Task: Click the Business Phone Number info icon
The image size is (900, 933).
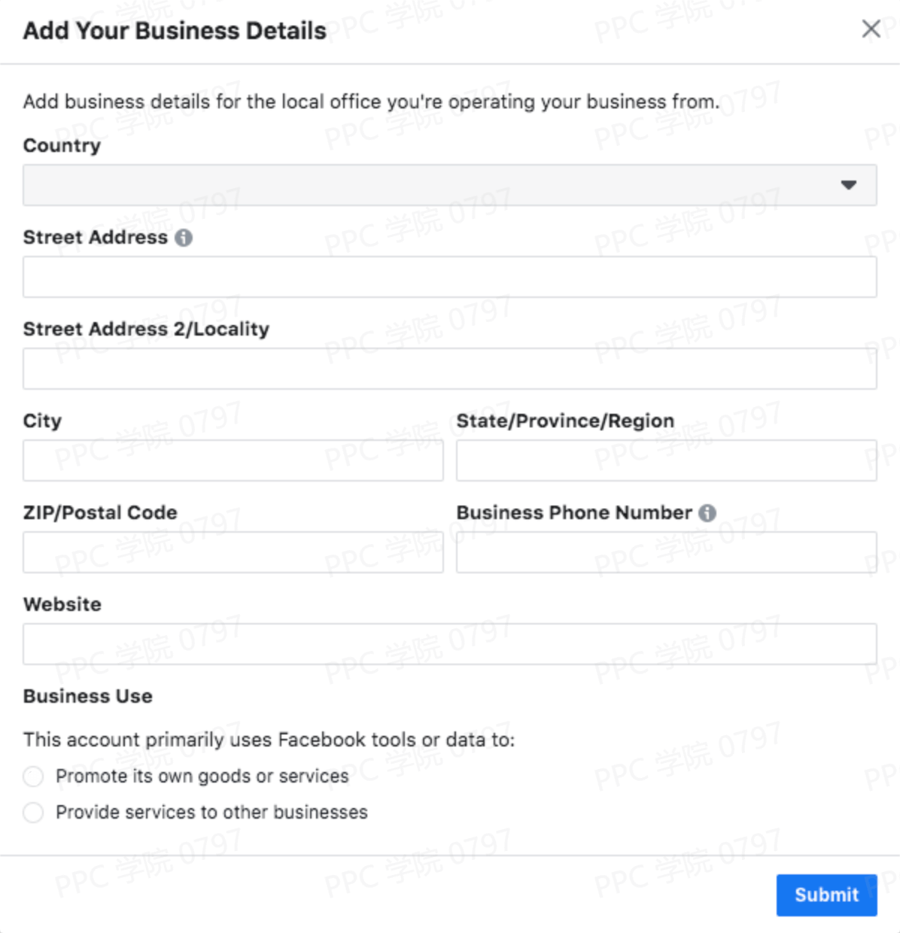Action: click(707, 513)
